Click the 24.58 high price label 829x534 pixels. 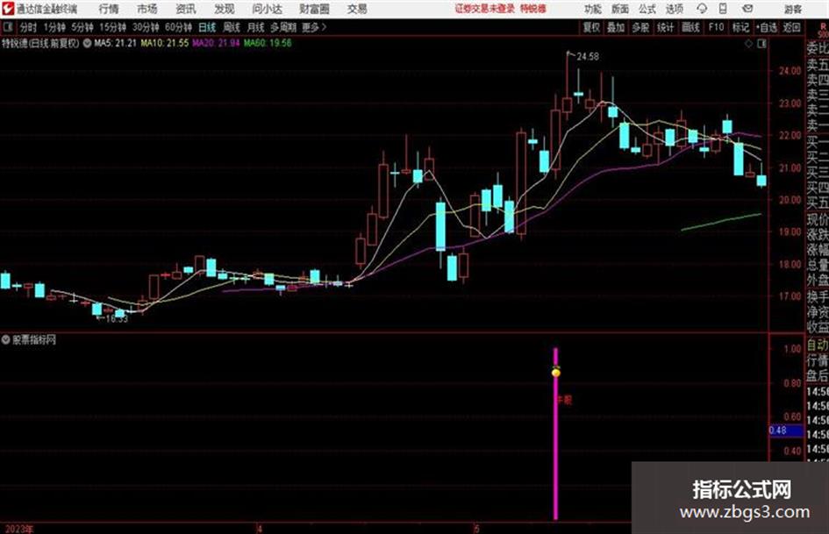[588, 57]
